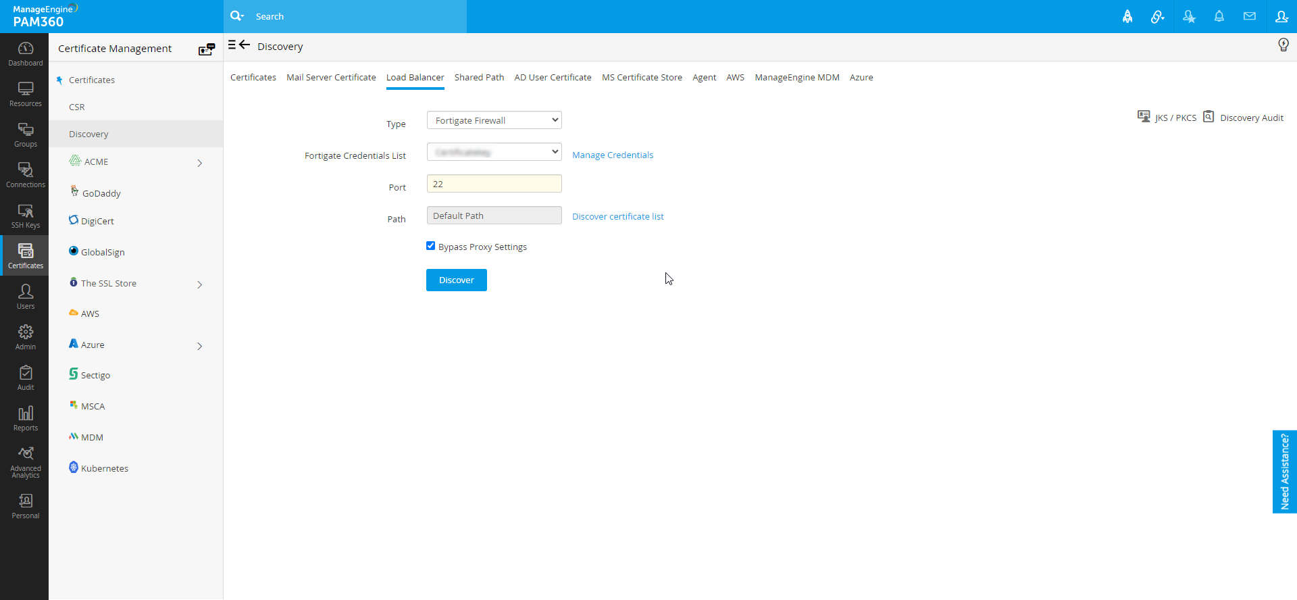The width and height of the screenshot is (1297, 600).
Task: Open Users in the sidebar
Action: tap(25, 297)
